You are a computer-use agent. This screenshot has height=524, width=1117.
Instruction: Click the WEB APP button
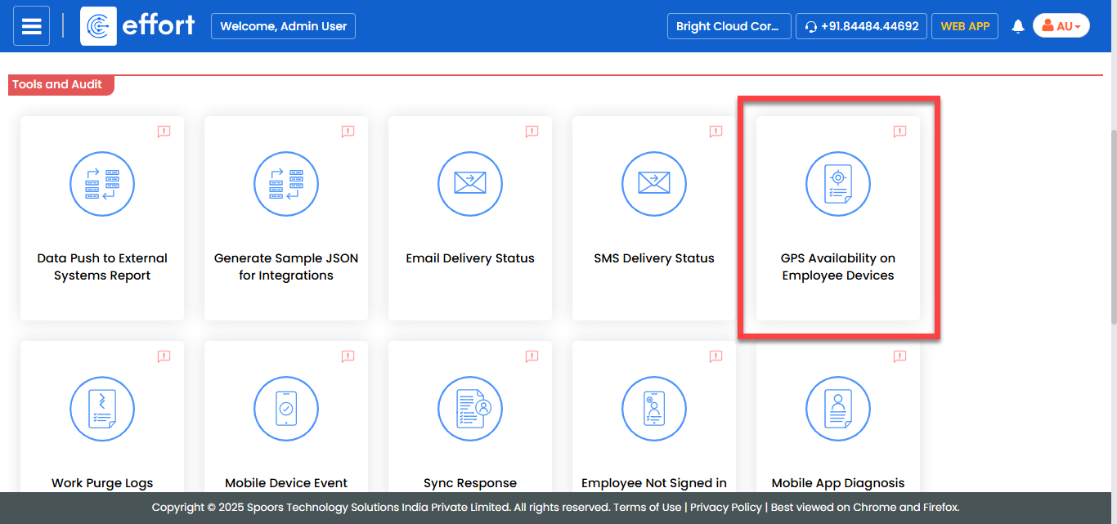coord(964,26)
